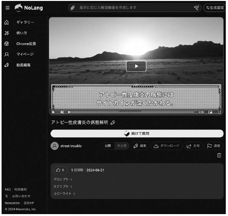The width and height of the screenshot is (228, 216).
Task: Set video visibility to 公開
Action: point(108,146)
